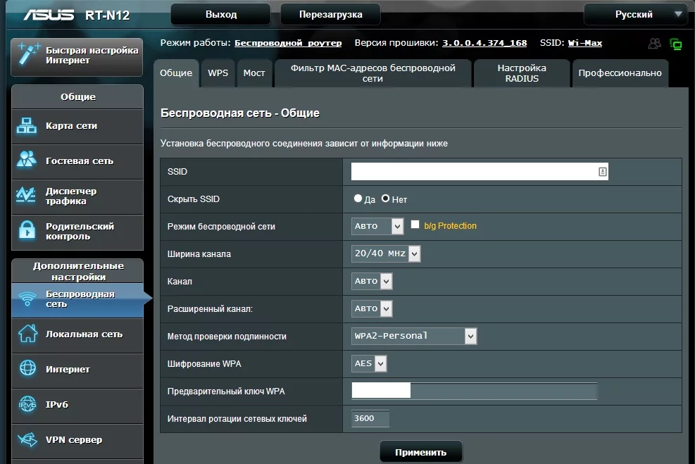Open the Internet globe icon

27,369
